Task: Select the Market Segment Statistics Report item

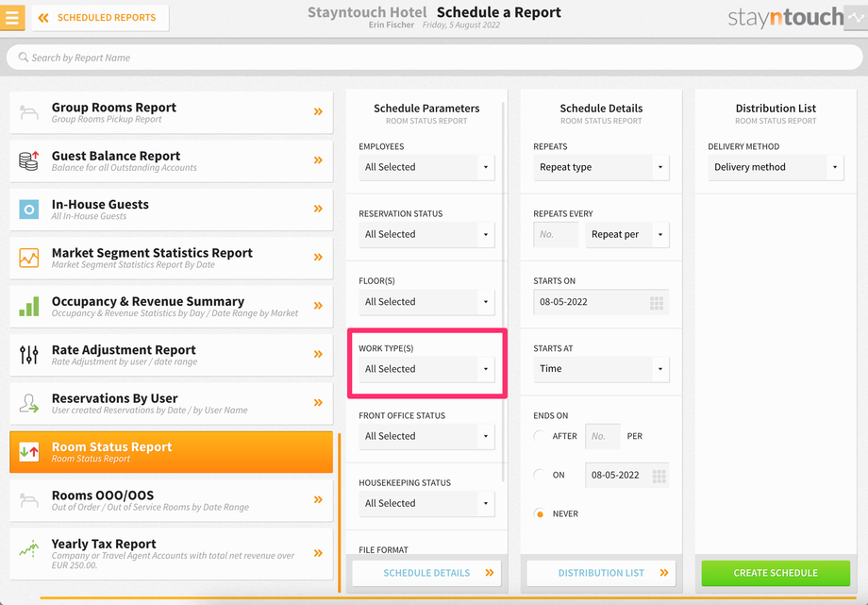Action: (x=171, y=258)
